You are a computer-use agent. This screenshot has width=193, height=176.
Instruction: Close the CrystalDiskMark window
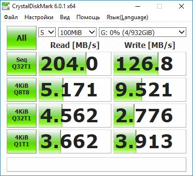pyautogui.click(x=181, y=6)
